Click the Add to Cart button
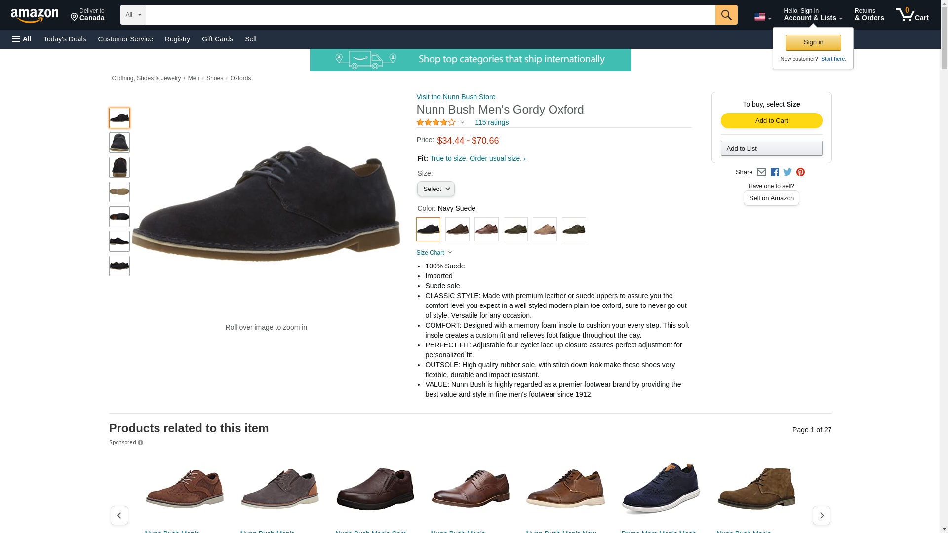This screenshot has width=948, height=533. [771, 121]
